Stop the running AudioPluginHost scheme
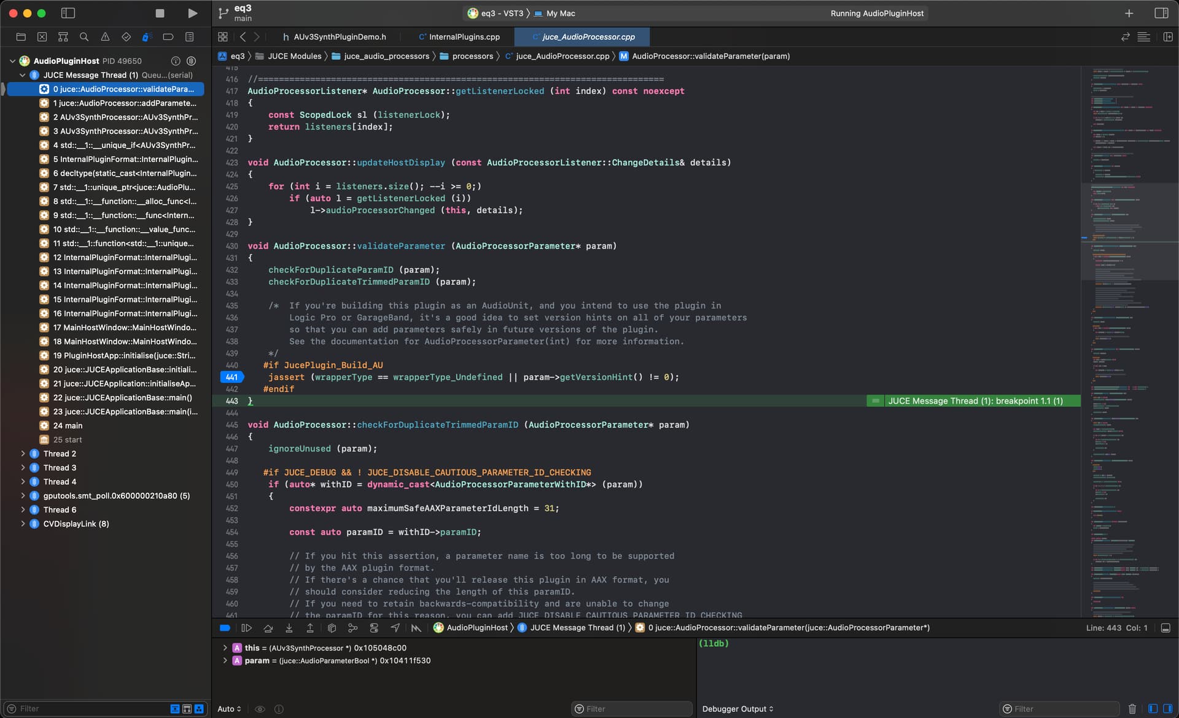Viewport: 1179px width, 718px height. (x=160, y=13)
